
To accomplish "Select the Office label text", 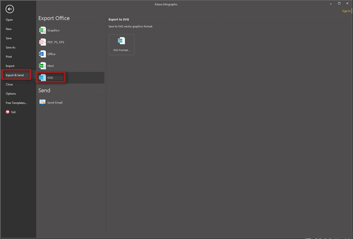I will pos(51,54).
